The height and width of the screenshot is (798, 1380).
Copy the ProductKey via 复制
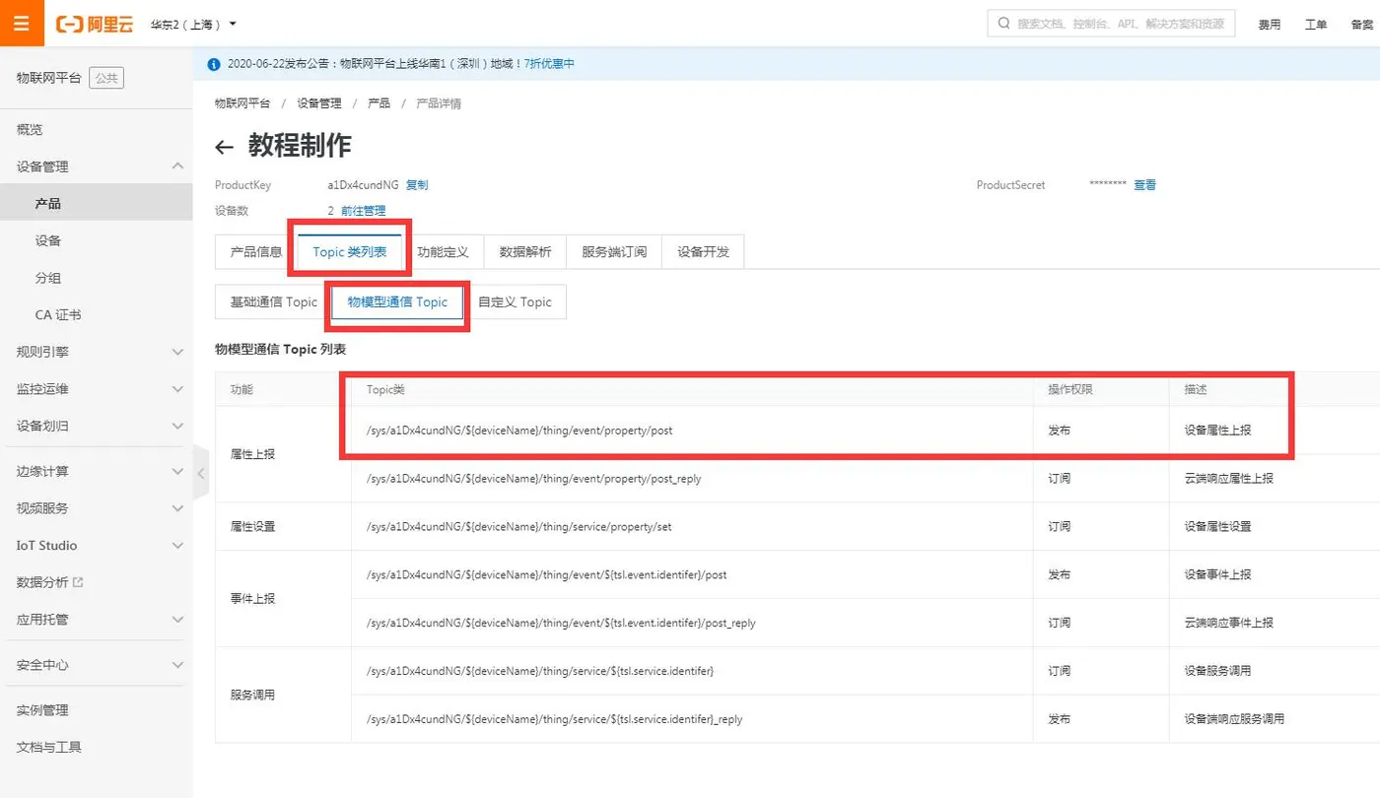(x=417, y=185)
